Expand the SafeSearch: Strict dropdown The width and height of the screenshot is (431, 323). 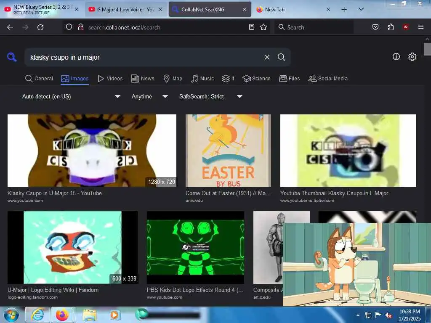coord(211,96)
